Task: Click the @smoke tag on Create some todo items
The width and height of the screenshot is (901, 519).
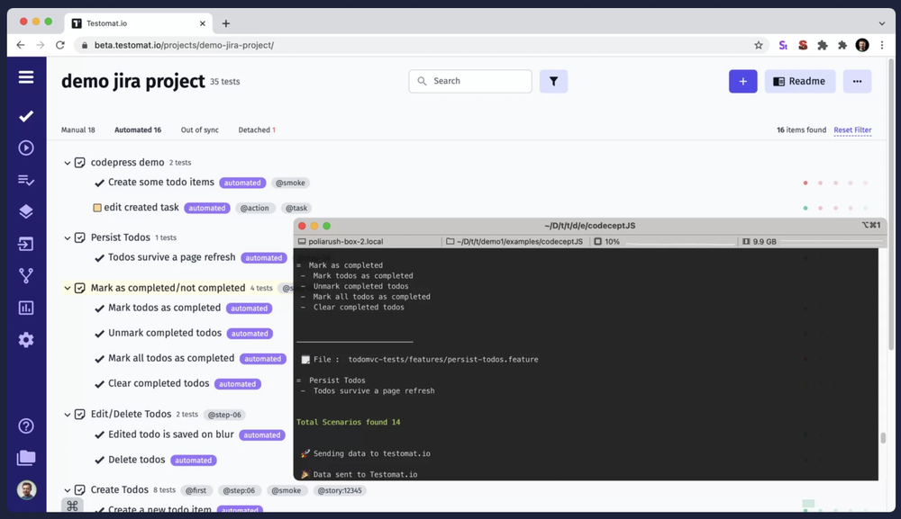Action: 290,183
